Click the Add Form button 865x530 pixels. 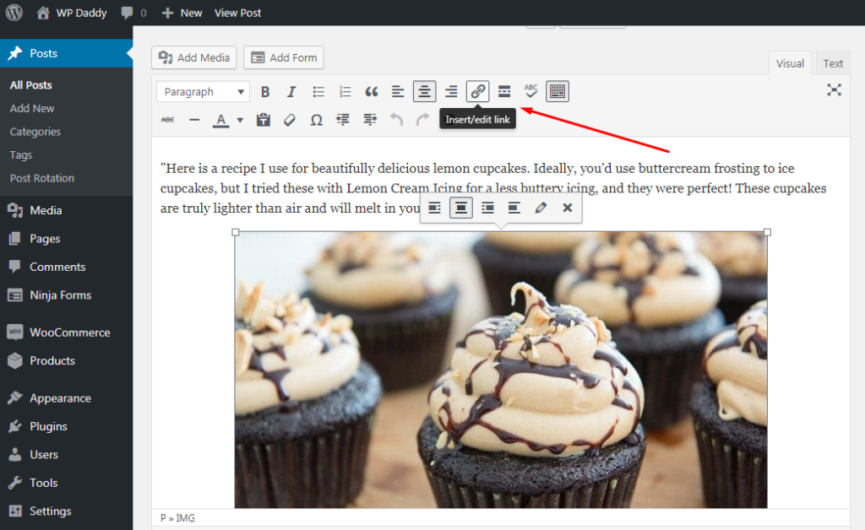pos(283,57)
